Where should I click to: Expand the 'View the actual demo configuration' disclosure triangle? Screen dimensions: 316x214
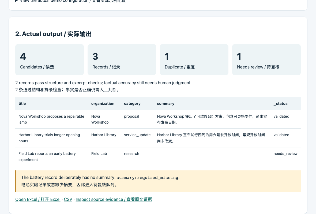click(17, 1)
